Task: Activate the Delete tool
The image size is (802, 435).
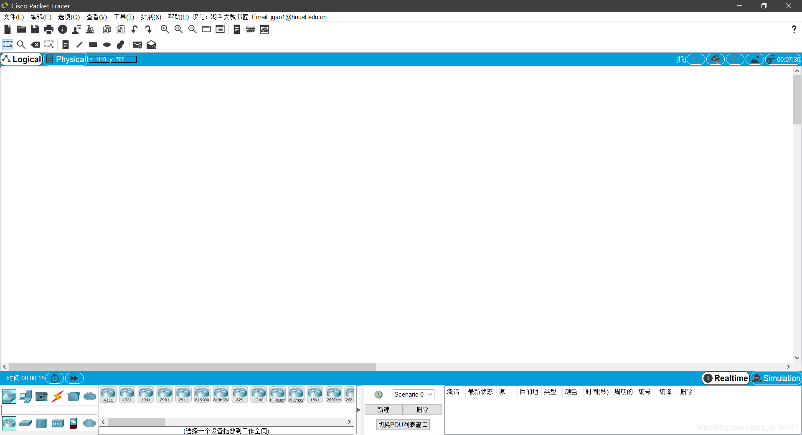Action: point(36,45)
